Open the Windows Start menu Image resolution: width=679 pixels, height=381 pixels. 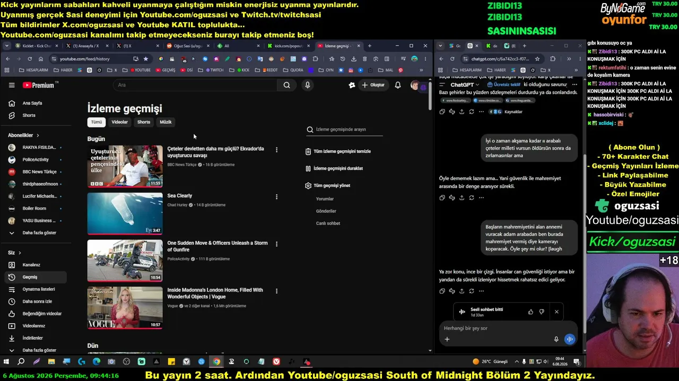pos(6,362)
